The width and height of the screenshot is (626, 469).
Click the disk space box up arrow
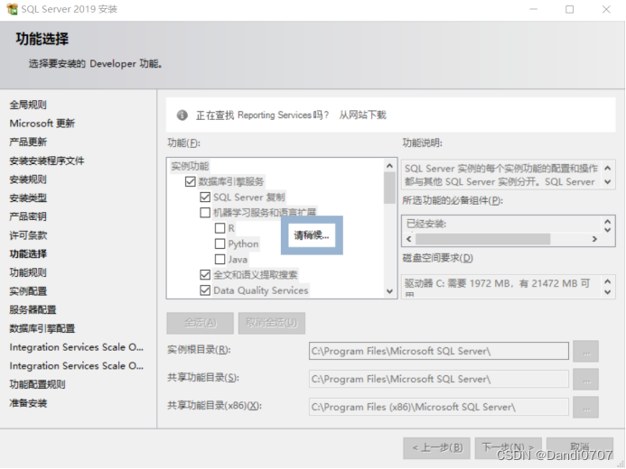[608, 281]
